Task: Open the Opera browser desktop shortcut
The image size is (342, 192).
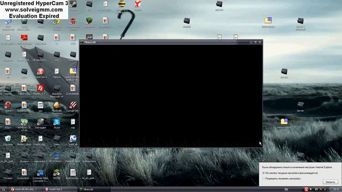Action: tap(8, 105)
